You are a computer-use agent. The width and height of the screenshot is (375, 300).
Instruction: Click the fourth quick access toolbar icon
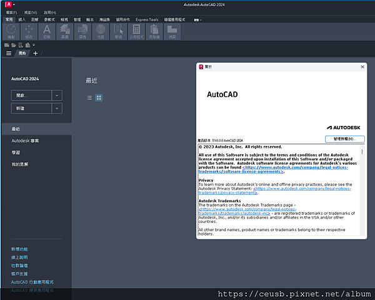click(27, 45)
